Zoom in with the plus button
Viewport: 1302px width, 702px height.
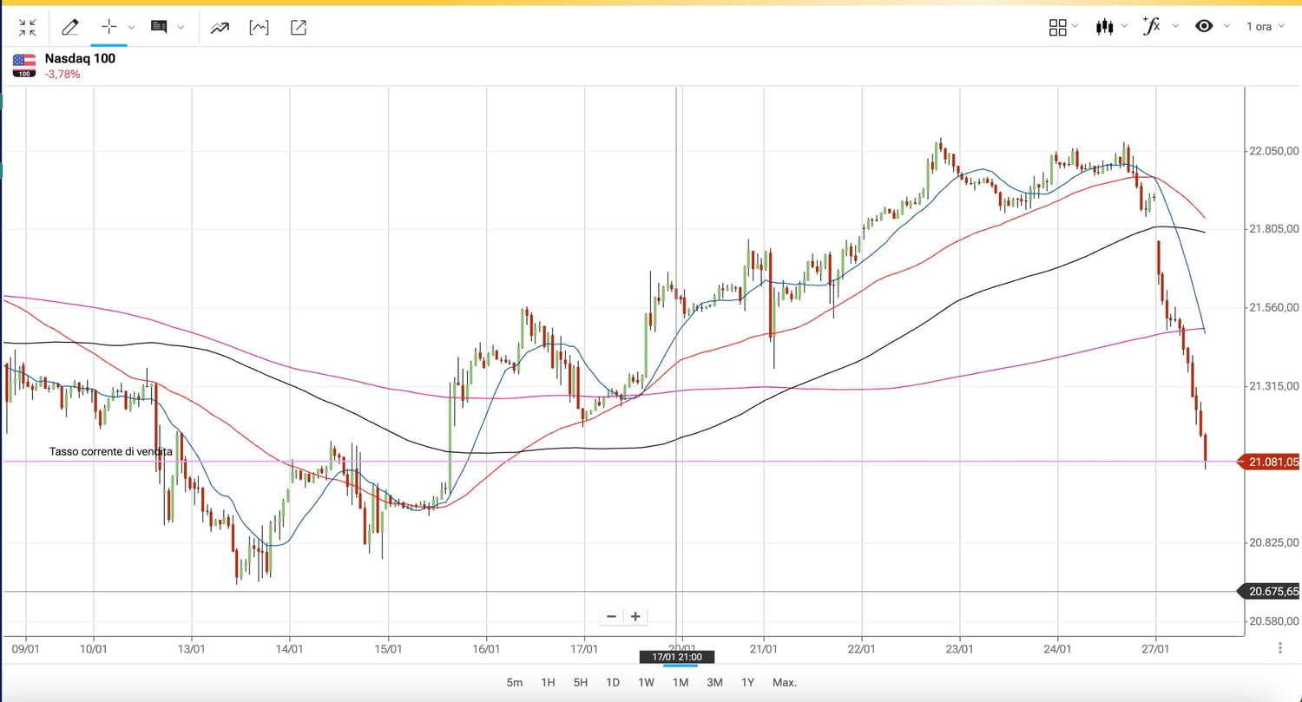pos(635,616)
